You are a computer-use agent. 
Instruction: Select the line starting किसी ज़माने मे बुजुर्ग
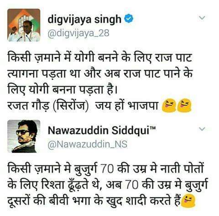[105, 169]
